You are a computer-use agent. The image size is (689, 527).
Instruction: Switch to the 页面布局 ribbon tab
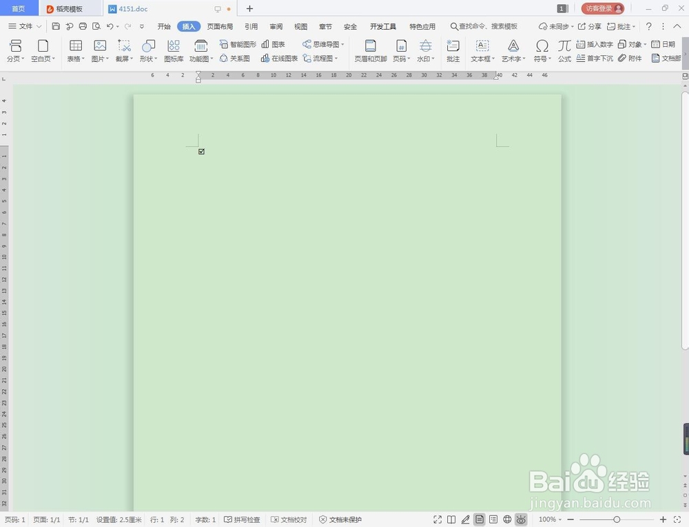coord(219,26)
